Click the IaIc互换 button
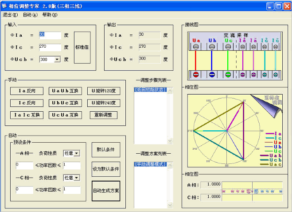 27,115
